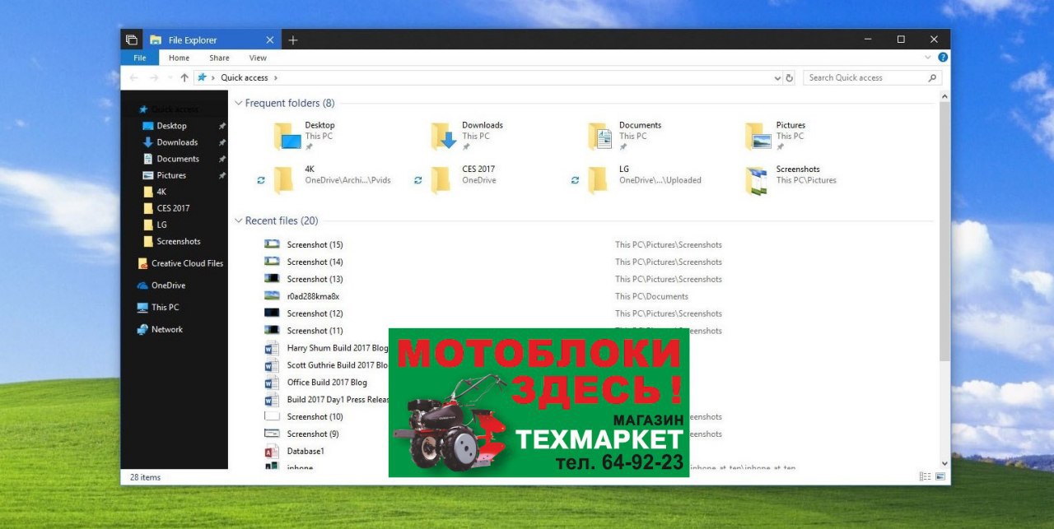The width and height of the screenshot is (1054, 529).
Task: Unpin Downloads using its sidebar pin icon
Action: [x=222, y=142]
